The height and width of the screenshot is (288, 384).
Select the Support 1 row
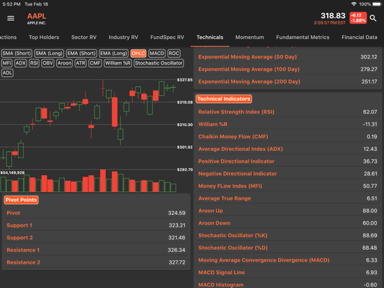tap(96, 225)
